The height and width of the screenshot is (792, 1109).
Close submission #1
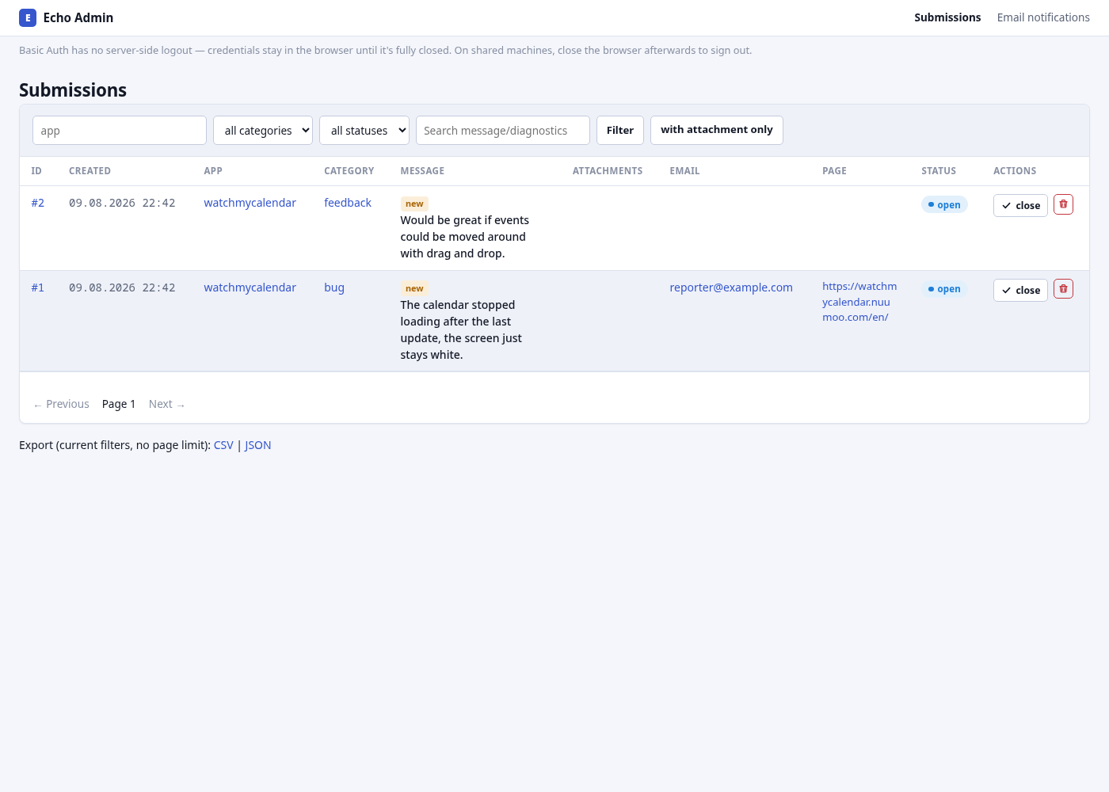(1020, 290)
